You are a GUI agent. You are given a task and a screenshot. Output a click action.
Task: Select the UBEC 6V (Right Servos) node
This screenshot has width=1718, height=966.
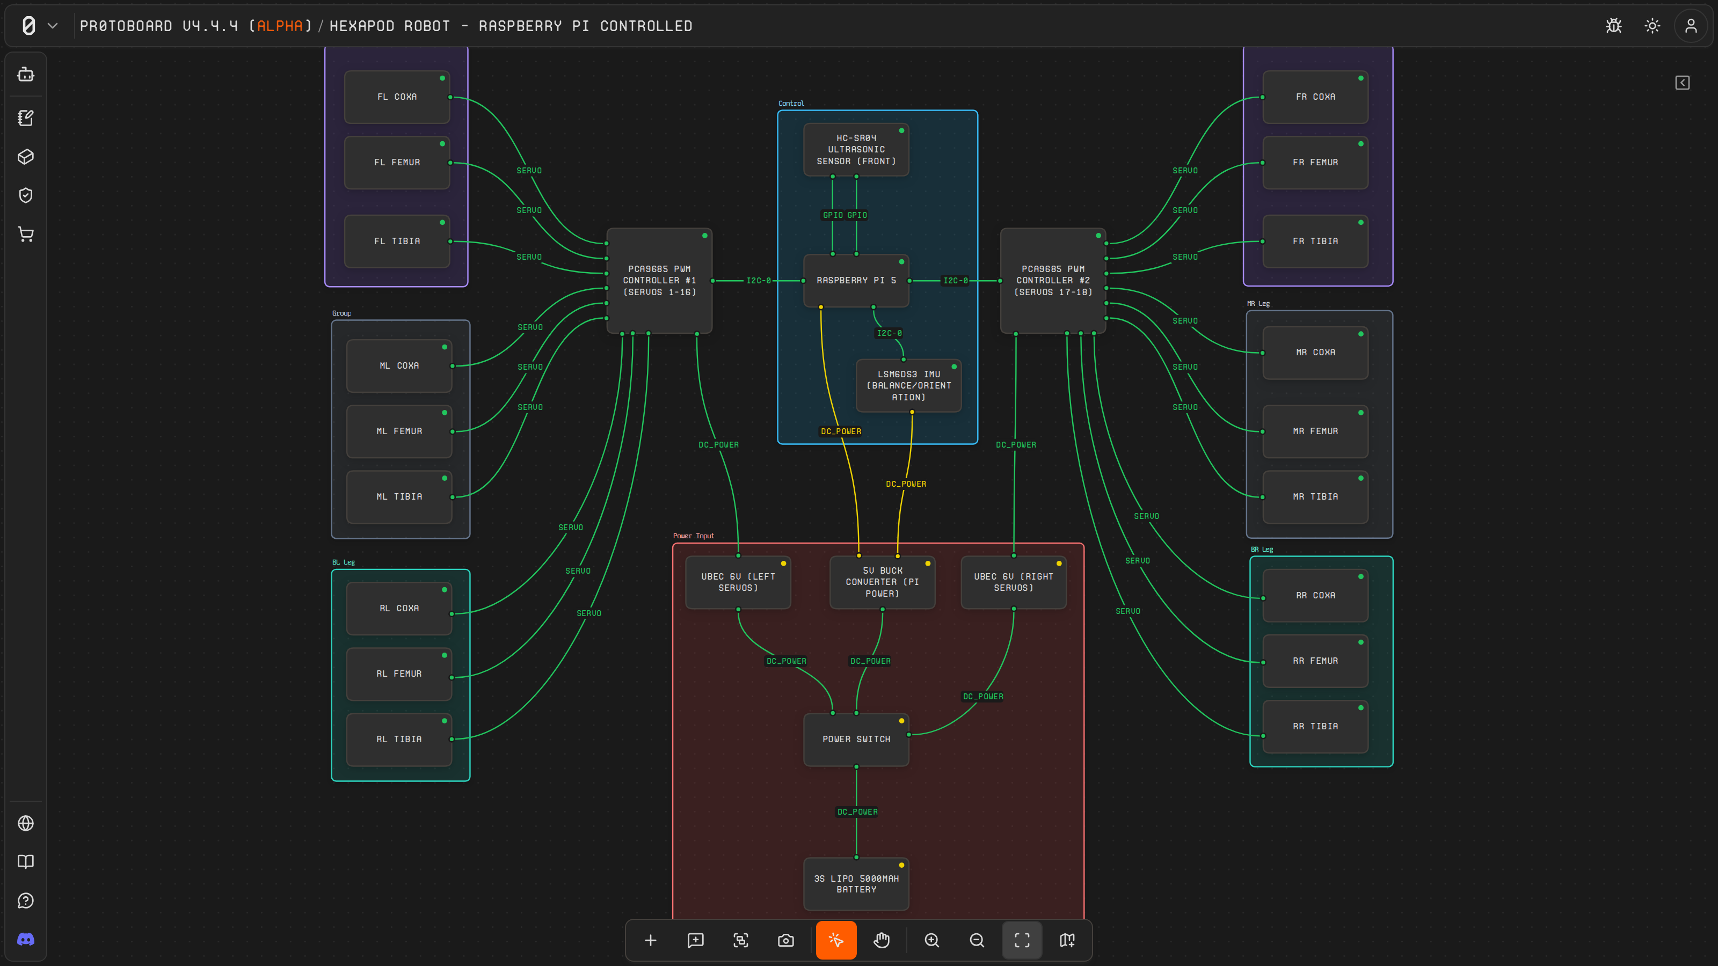tap(1014, 582)
